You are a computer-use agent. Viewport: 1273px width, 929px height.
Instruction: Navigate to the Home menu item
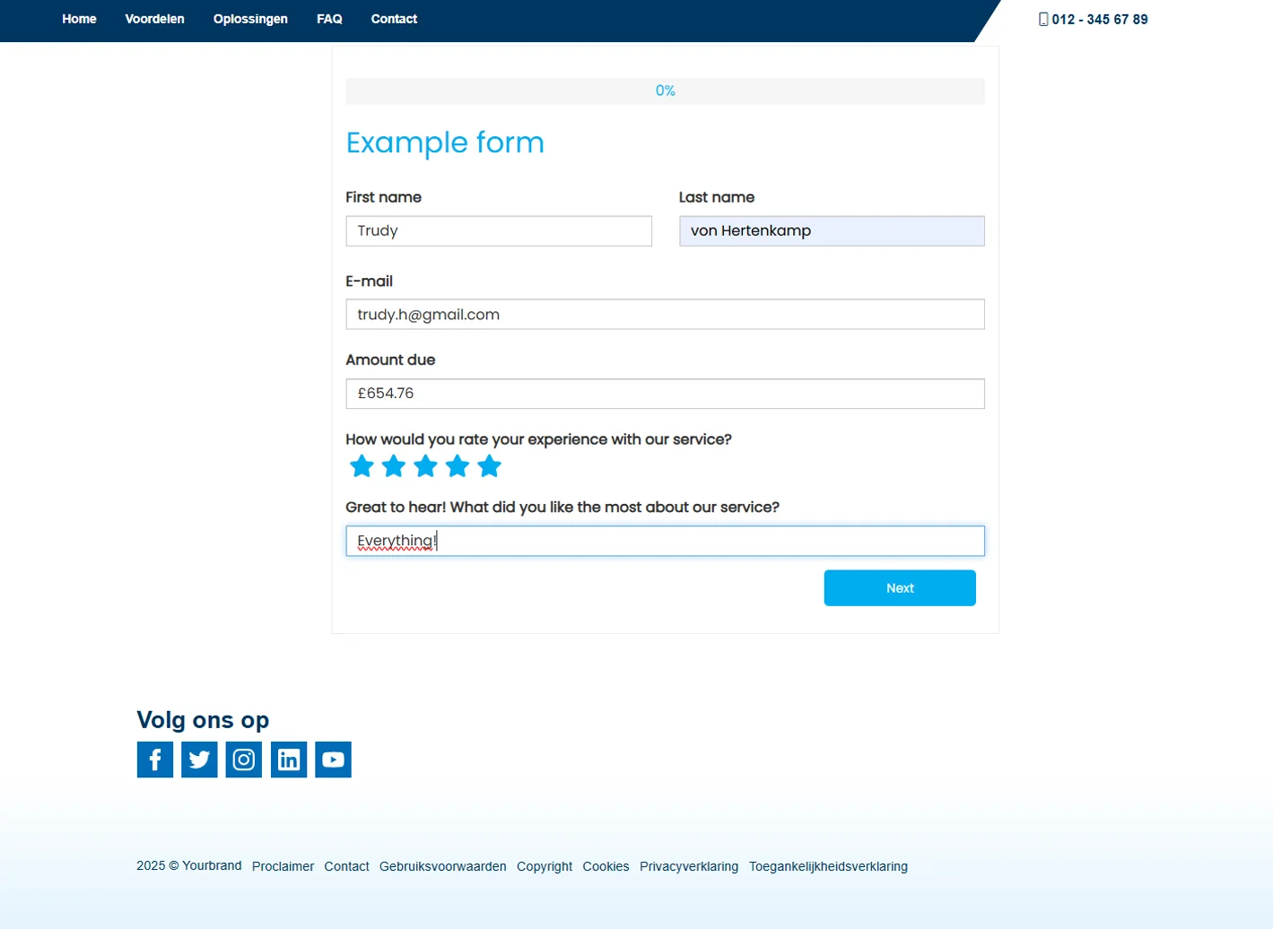click(x=79, y=18)
